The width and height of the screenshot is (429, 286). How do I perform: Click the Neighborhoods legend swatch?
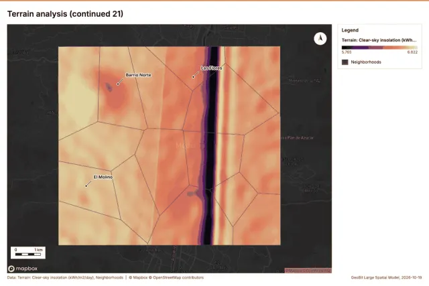(x=345, y=62)
